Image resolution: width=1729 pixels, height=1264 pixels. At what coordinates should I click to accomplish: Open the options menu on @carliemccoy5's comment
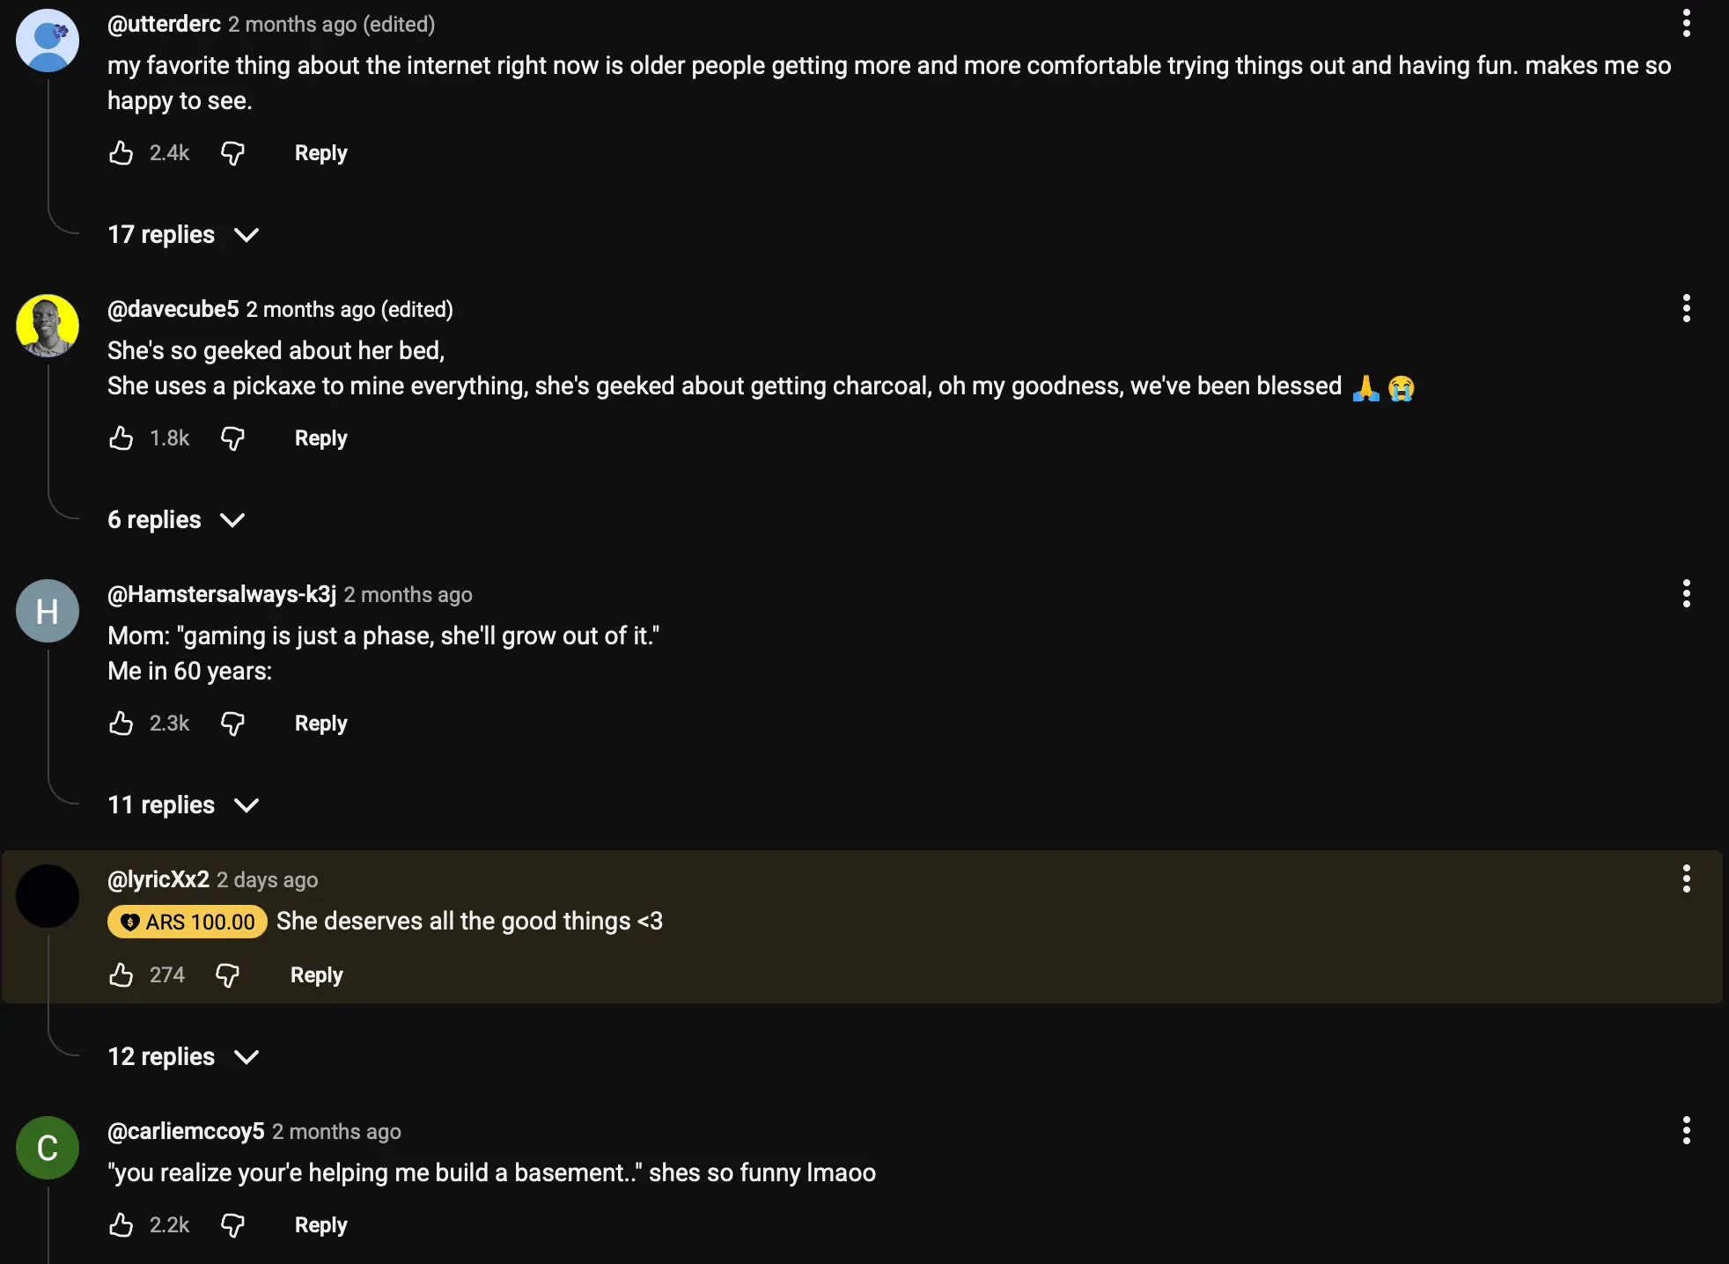click(1686, 1129)
